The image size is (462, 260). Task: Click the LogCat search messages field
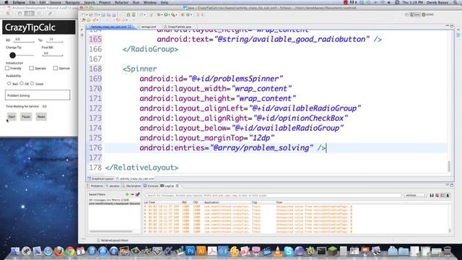273,196
